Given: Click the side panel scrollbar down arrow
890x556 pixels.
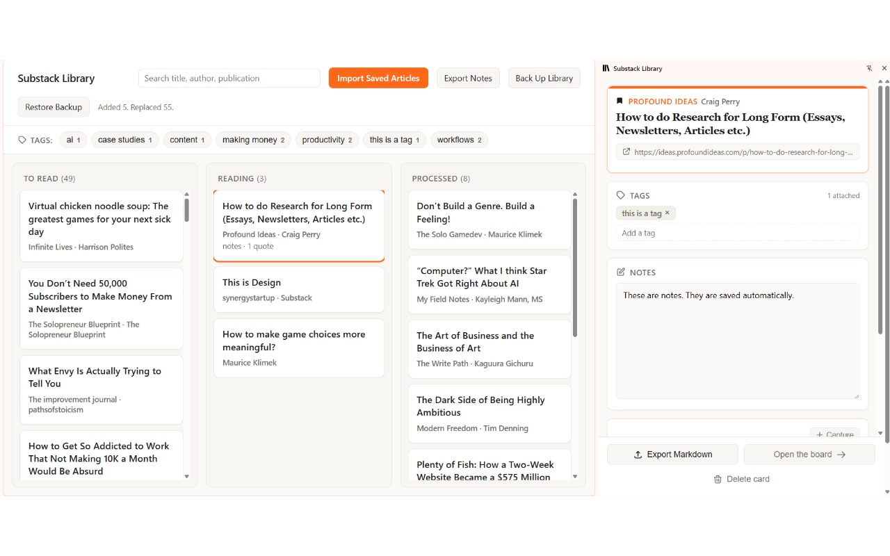Looking at the screenshot, I should [880, 433].
